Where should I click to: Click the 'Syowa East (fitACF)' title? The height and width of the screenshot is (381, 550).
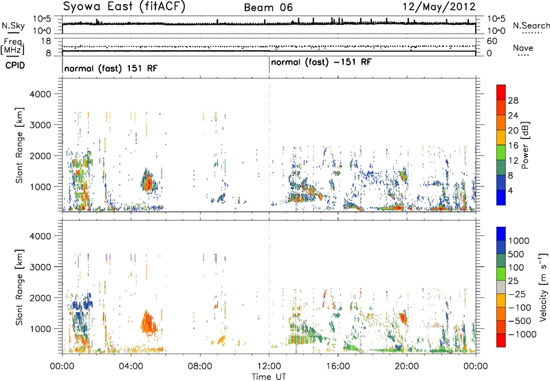(x=124, y=7)
